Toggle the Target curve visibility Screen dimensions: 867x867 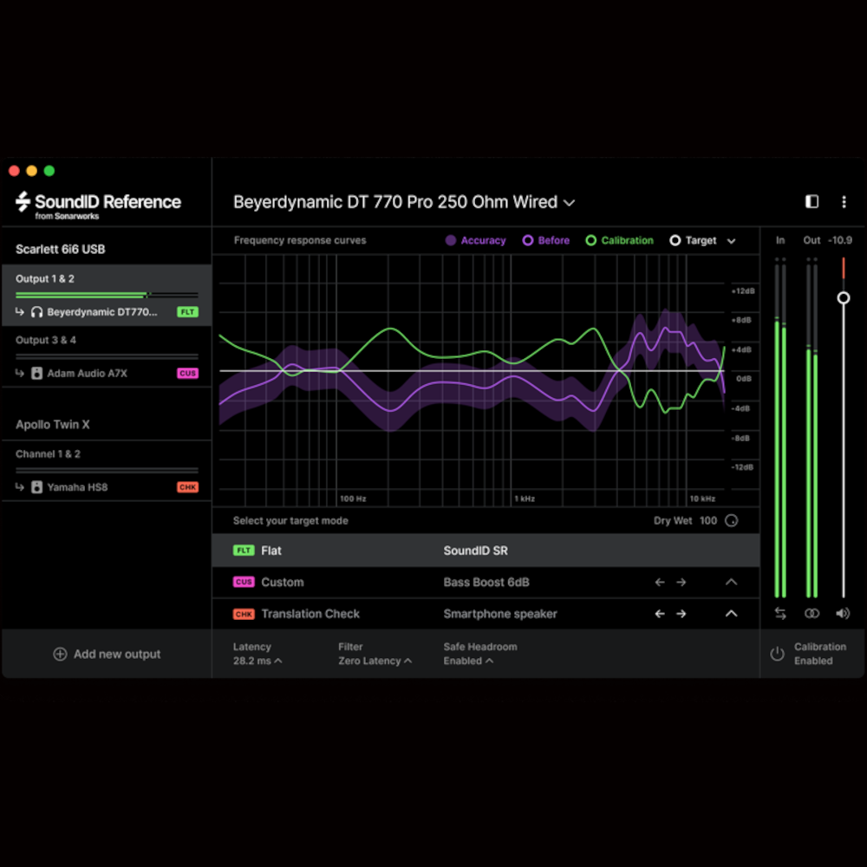(x=693, y=240)
